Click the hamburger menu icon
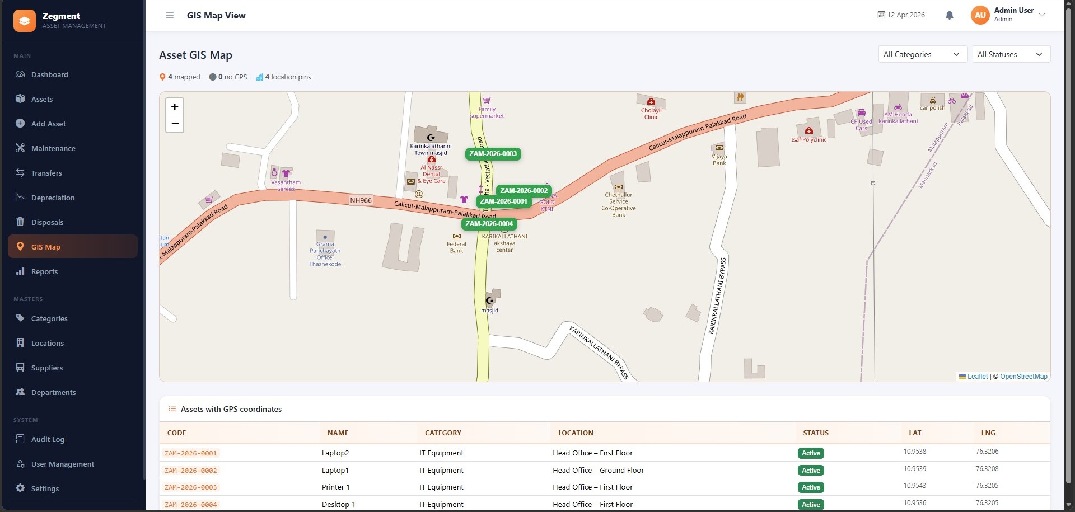Screen dimensions: 1075x512 coord(170,15)
